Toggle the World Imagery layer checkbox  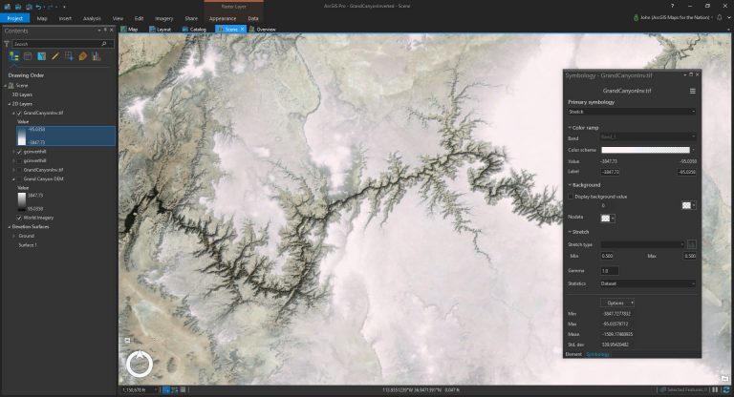tap(19, 218)
